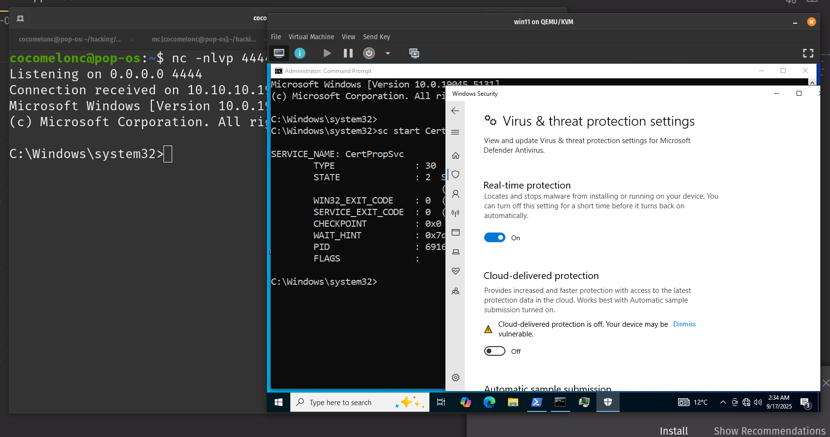Open the notification center with 3 notifications
The image size is (830, 437).
(x=805, y=403)
